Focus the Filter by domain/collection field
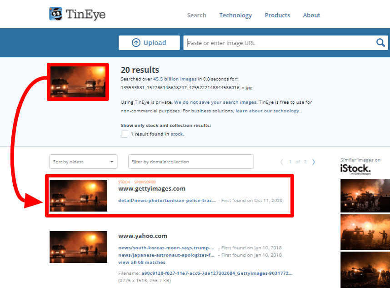Screen dimensions: 390x288 191,162
